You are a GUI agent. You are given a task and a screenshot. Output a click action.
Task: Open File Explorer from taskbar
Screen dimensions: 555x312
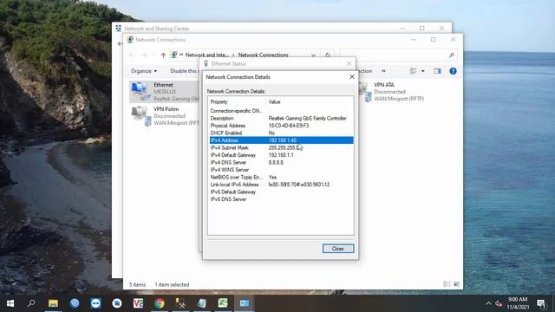[53, 303]
